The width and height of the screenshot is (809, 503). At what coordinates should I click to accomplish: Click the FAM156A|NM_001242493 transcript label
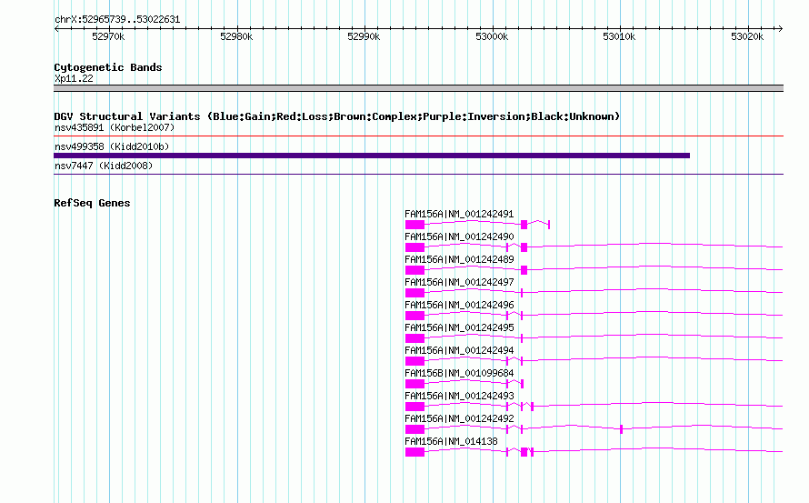[x=459, y=396]
